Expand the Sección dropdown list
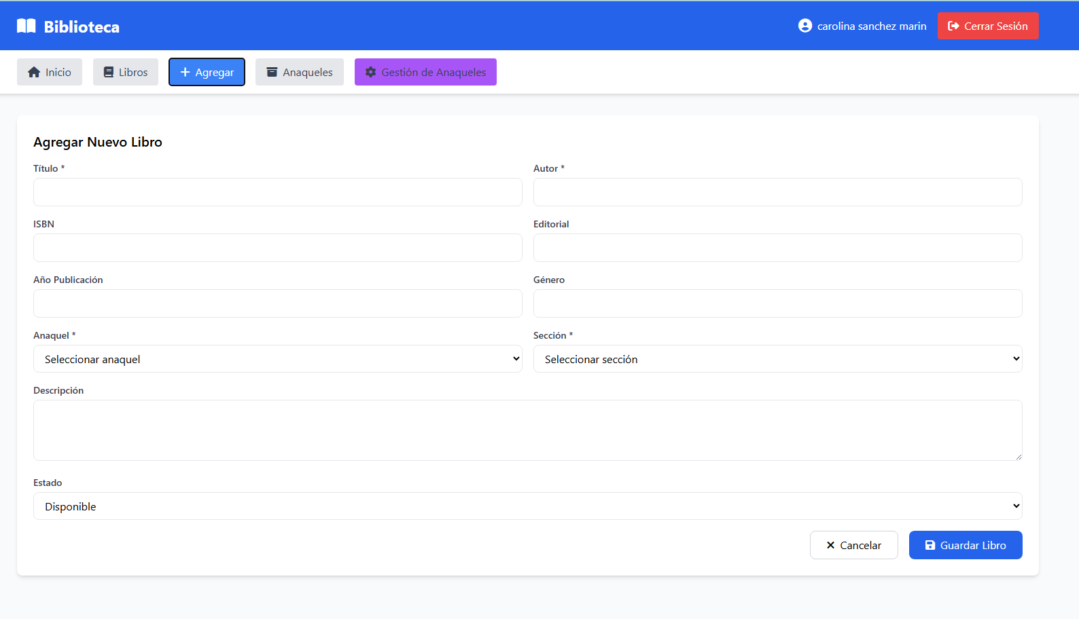Viewport: 1079px width, 619px height. tap(777, 359)
